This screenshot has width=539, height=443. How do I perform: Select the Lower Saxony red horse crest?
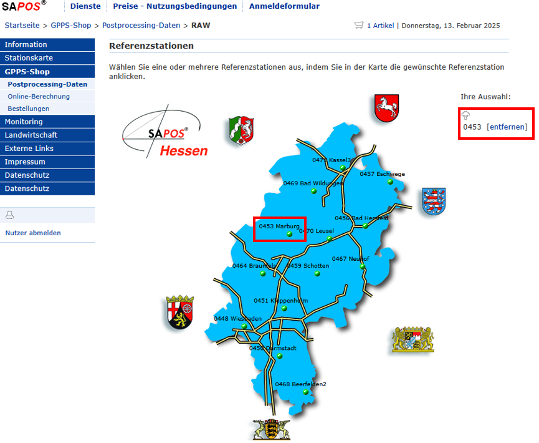point(386,108)
